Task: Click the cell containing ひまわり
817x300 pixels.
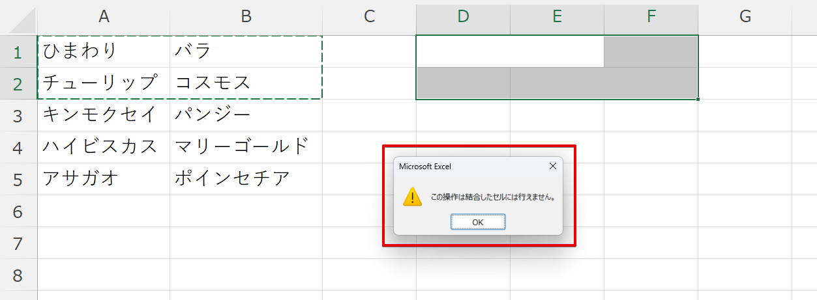Action: [x=103, y=51]
